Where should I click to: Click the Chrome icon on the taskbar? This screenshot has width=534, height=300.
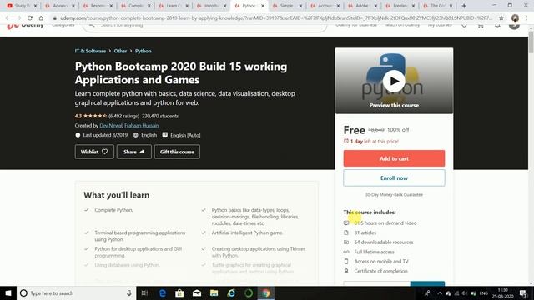[266, 292]
